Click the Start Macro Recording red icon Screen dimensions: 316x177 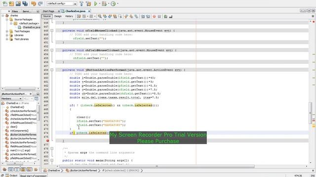(x=154, y=16)
